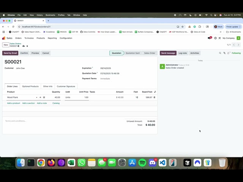Screen dimensions: 243x182
Task: Go to previous record arrow
Action: pos(234,45)
